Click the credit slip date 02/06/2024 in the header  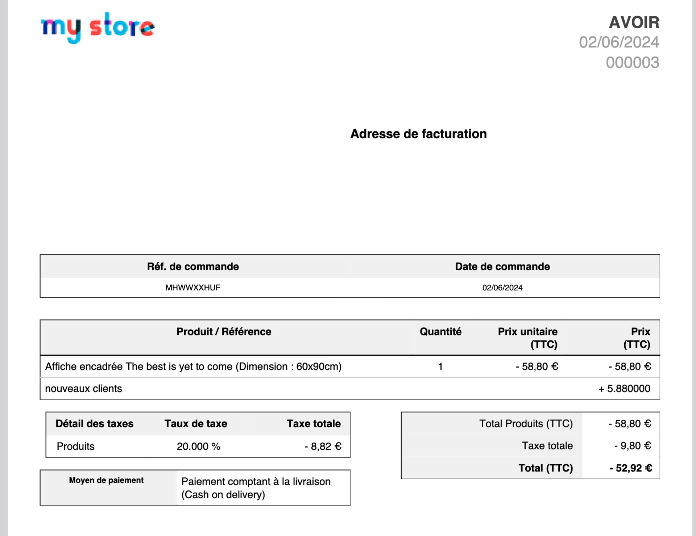click(x=619, y=42)
